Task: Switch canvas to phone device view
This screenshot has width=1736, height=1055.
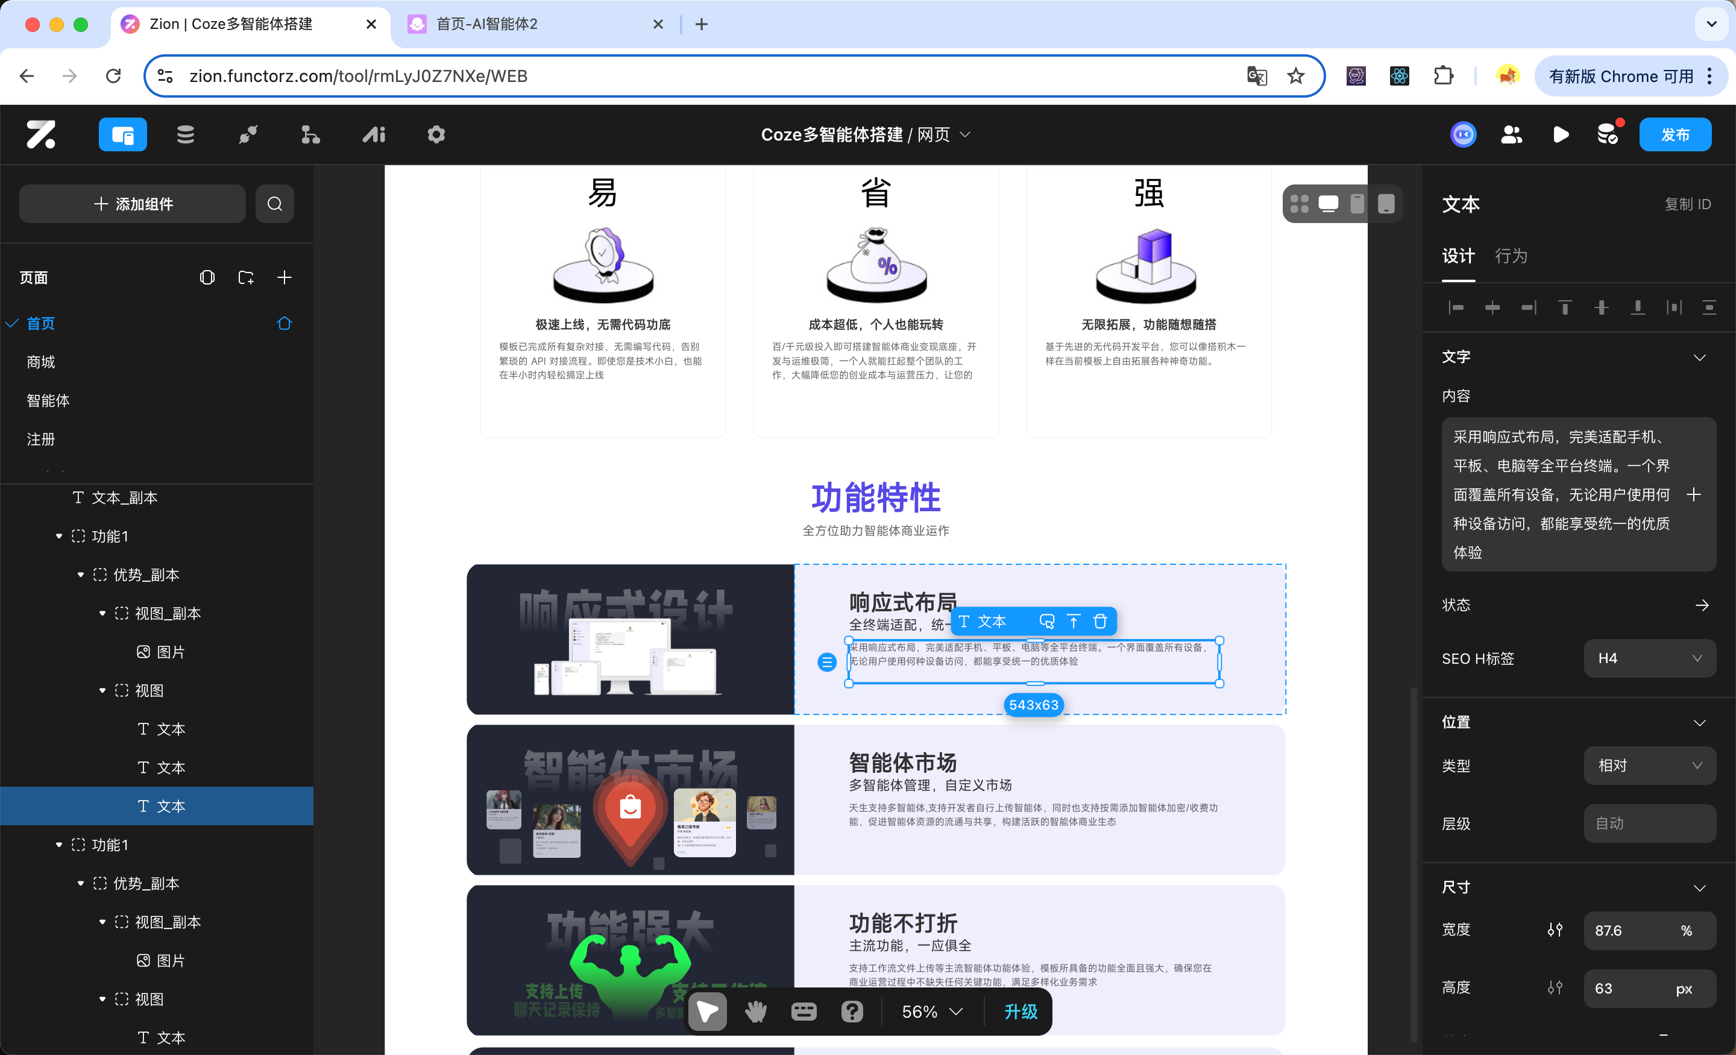Action: [1357, 204]
